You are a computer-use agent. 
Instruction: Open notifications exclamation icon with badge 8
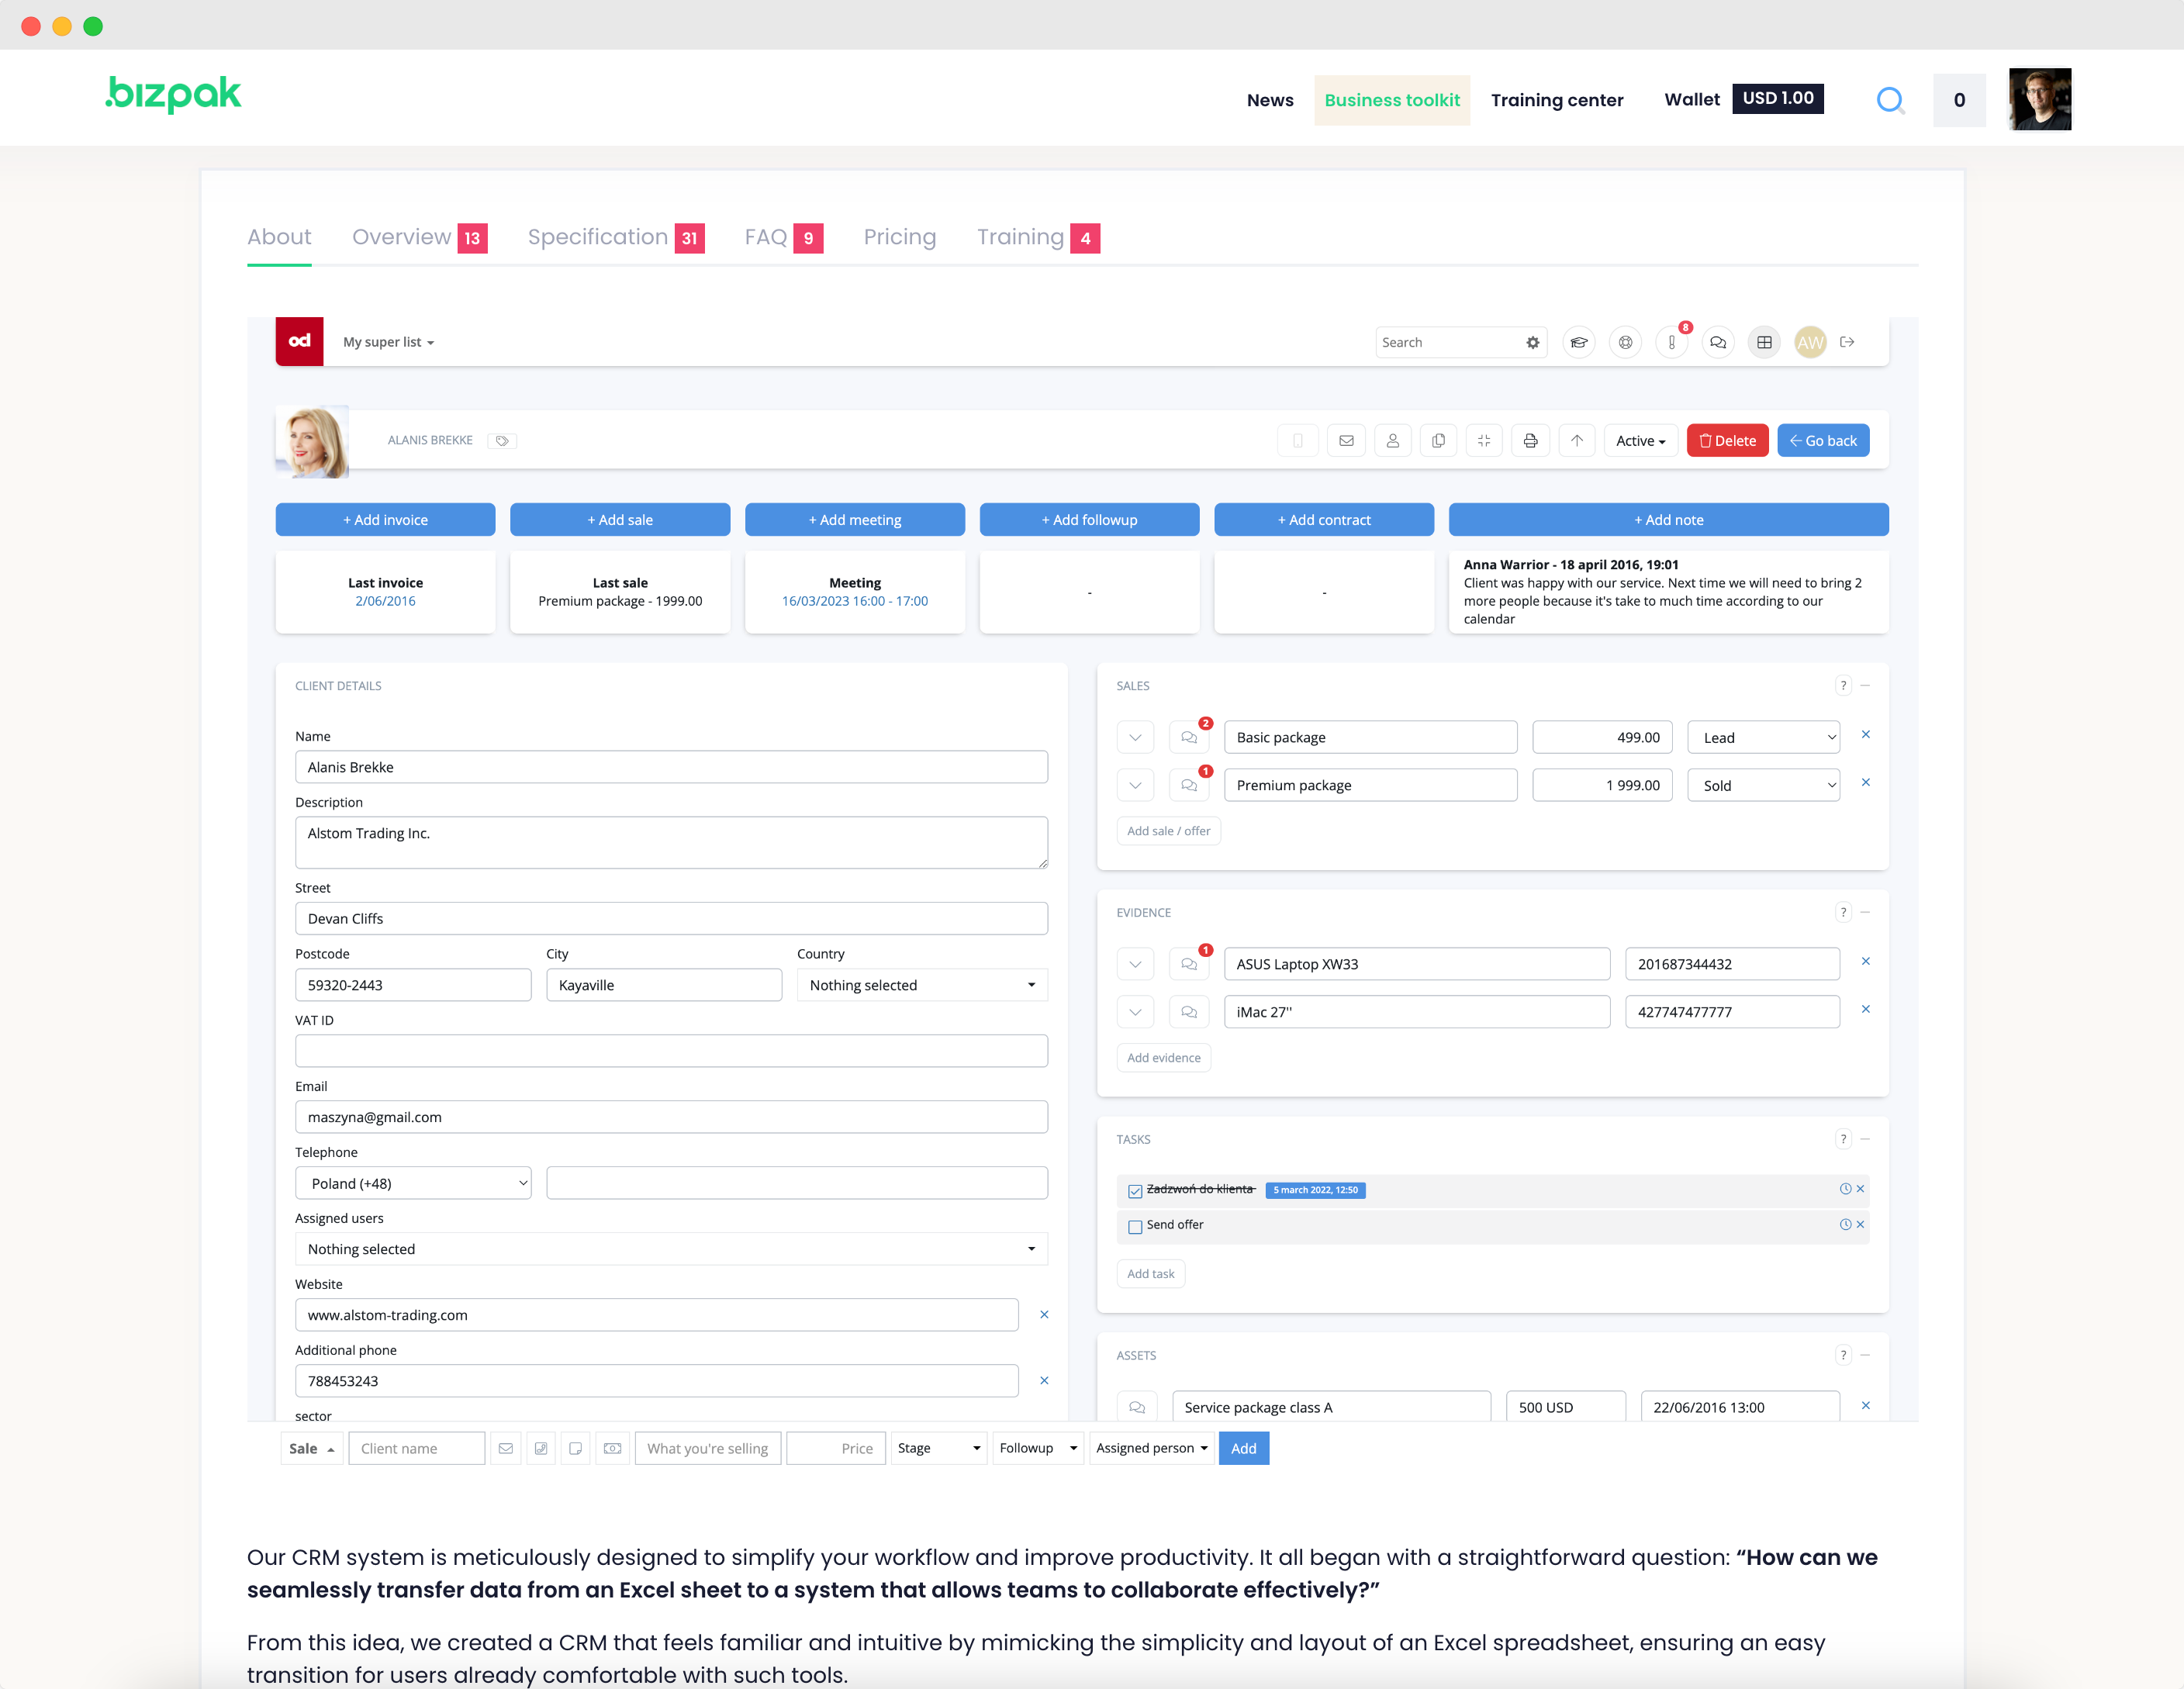click(x=1672, y=342)
